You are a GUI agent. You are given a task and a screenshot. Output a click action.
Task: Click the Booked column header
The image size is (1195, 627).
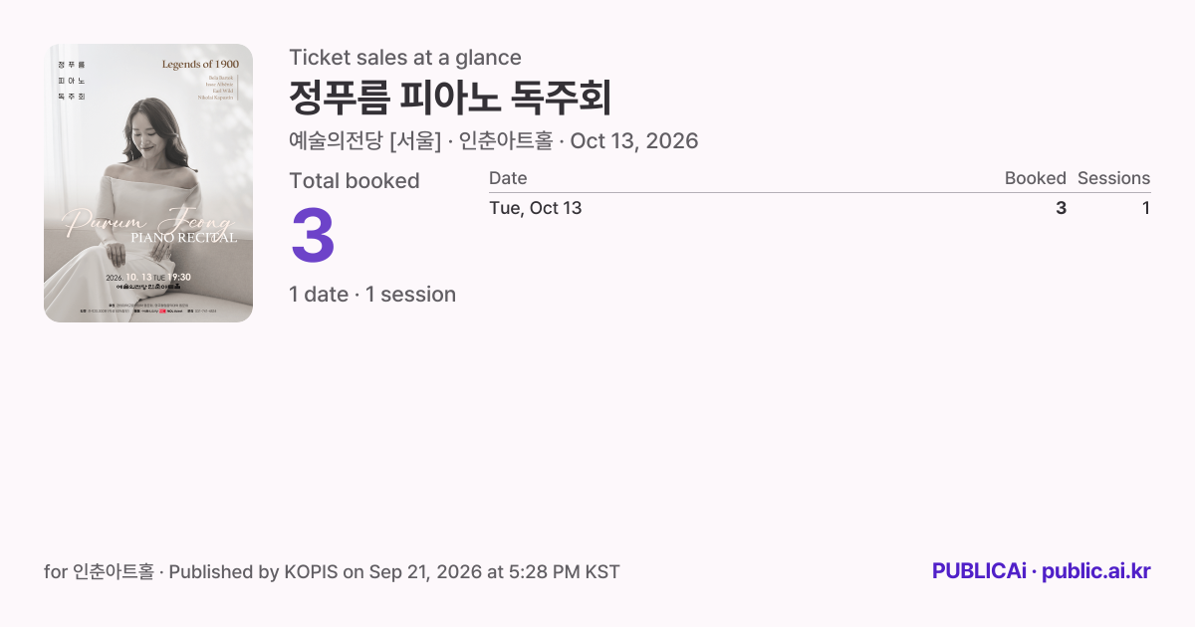pos(1035,178)
